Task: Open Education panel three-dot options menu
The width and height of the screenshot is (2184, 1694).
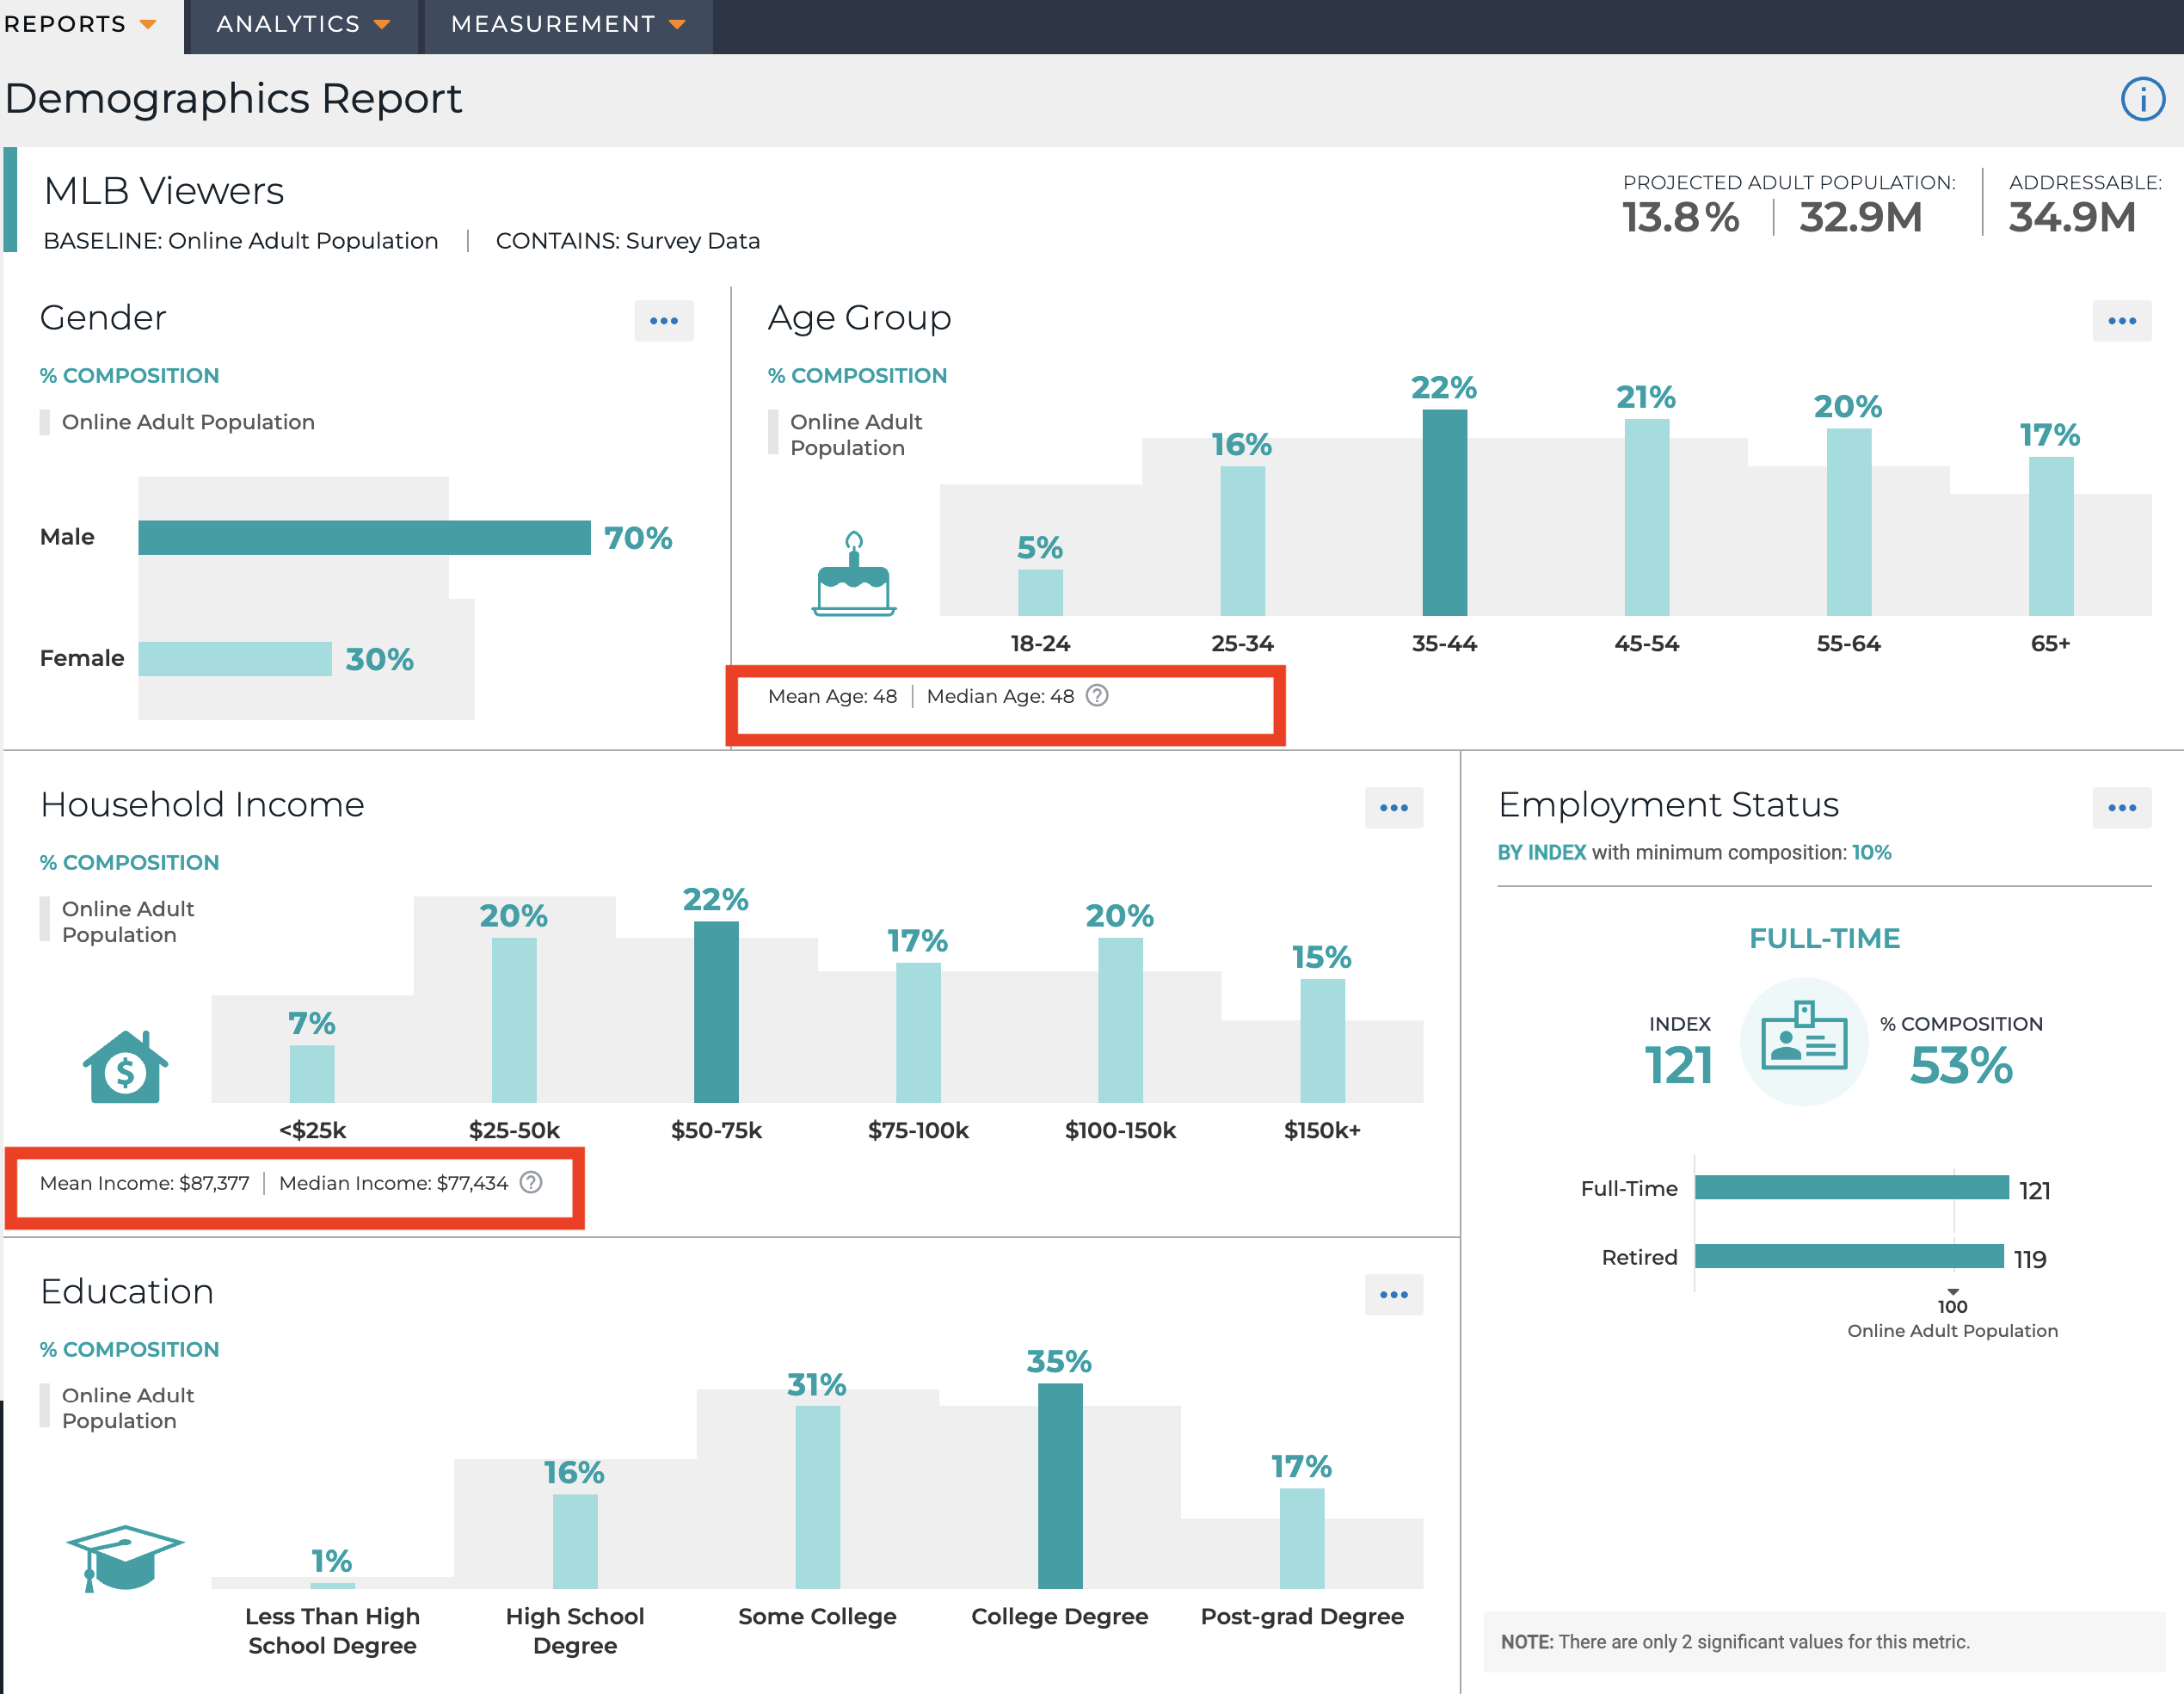Action: point(1393,1295)
